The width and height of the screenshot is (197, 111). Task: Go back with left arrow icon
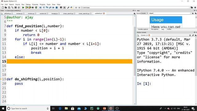(76, 7)
